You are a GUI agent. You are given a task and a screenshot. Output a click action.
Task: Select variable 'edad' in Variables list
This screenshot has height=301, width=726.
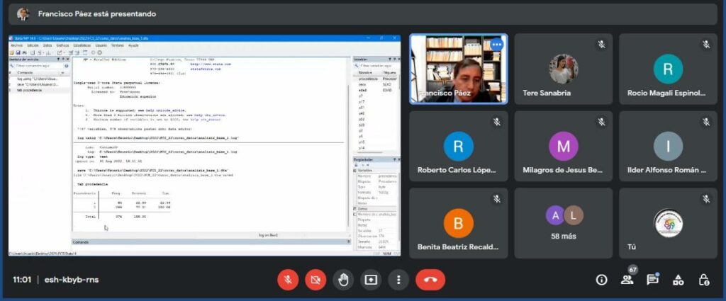[x=376, y=90]
